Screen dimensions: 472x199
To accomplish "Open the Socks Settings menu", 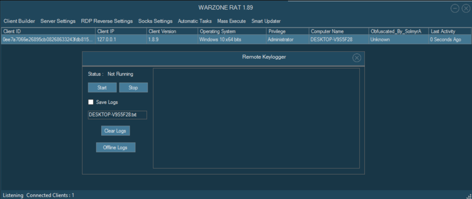I will [x=155, y=21].
